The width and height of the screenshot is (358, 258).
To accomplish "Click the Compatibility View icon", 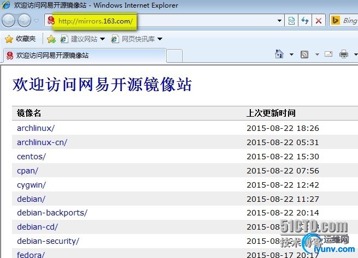I will [291, 21].
